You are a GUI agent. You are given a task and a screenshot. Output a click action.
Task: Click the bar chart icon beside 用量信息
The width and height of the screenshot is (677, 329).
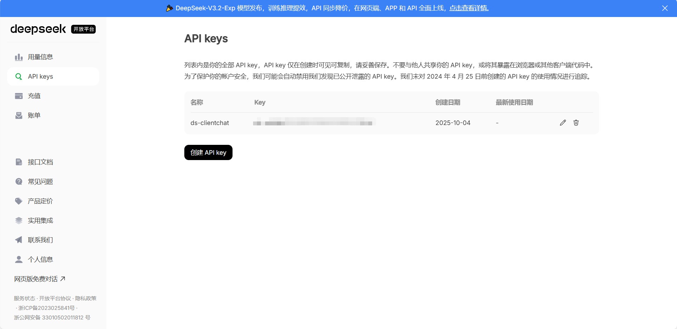point(19,57)
